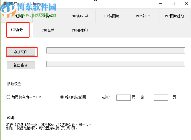The height and width of the screenshot is (140, 191).
Task: Close the PDFTool window
Action: (186, 3)
